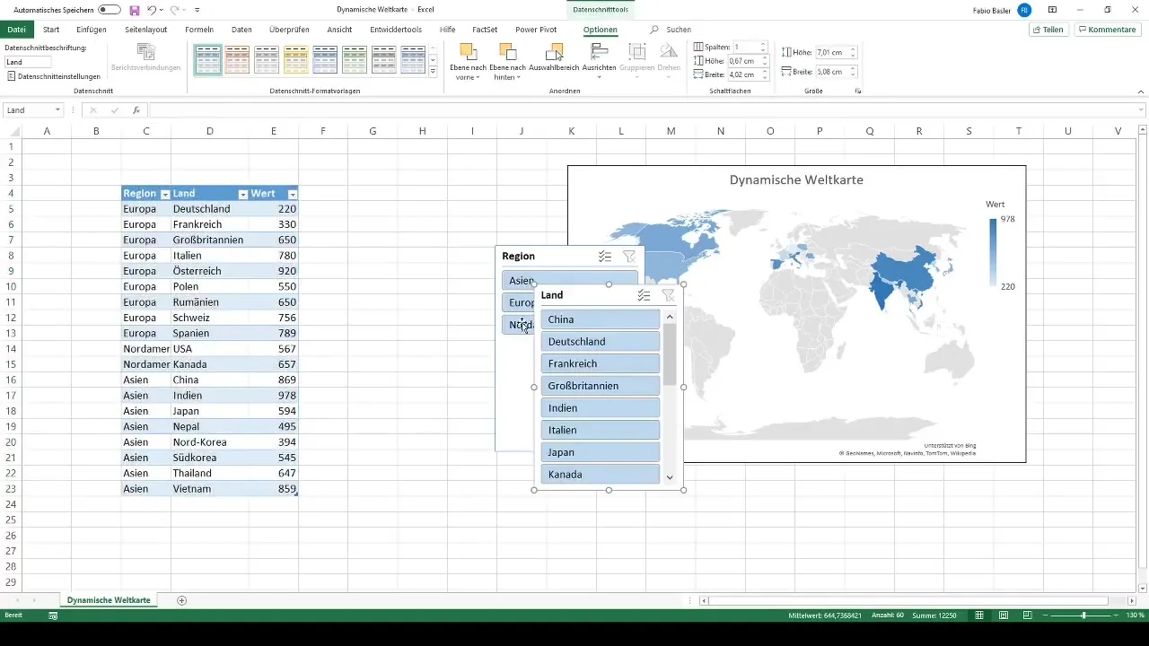Click the Undo arrow icon
This screenshot has height=646, width=1149.
click(x=151, y=10)
